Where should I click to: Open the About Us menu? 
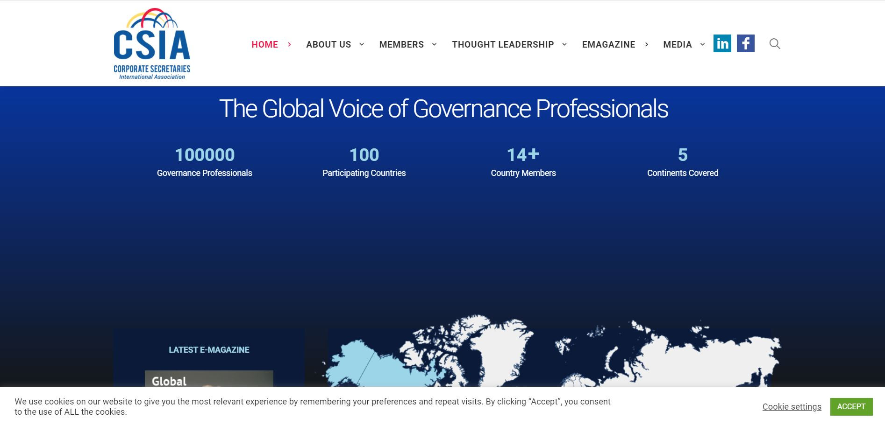coord(328,44)
